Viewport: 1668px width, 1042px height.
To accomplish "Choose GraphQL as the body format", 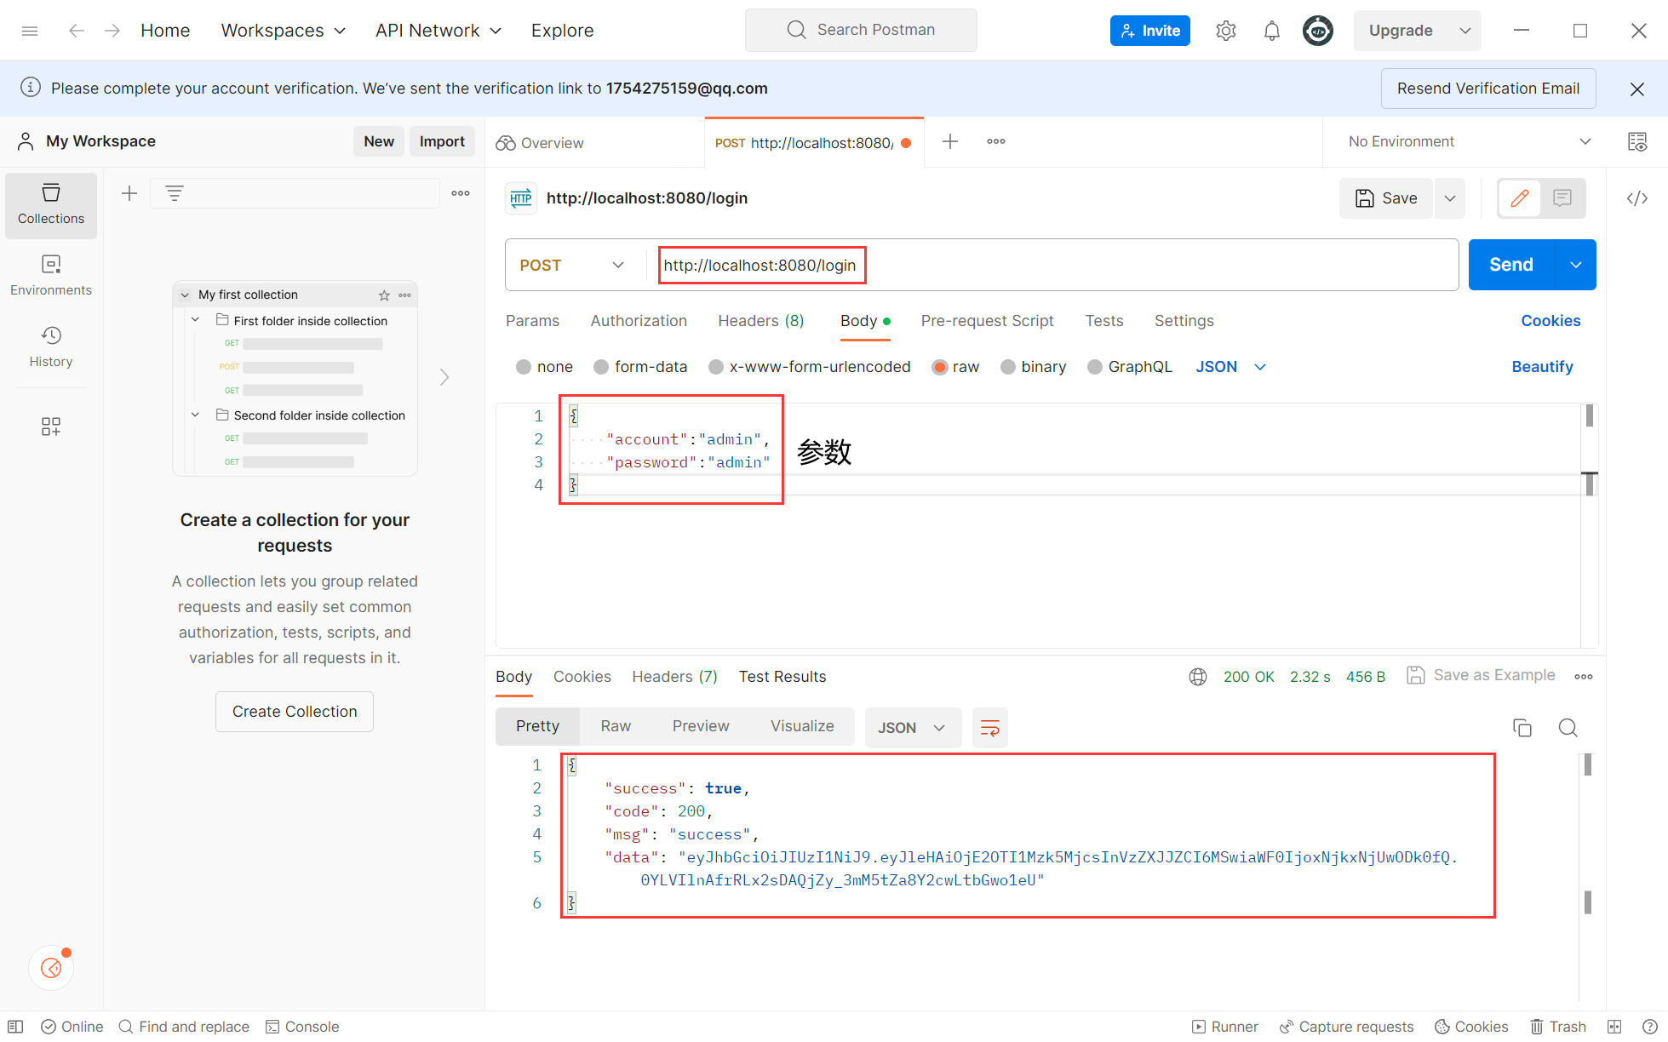I will [1130, 366].
